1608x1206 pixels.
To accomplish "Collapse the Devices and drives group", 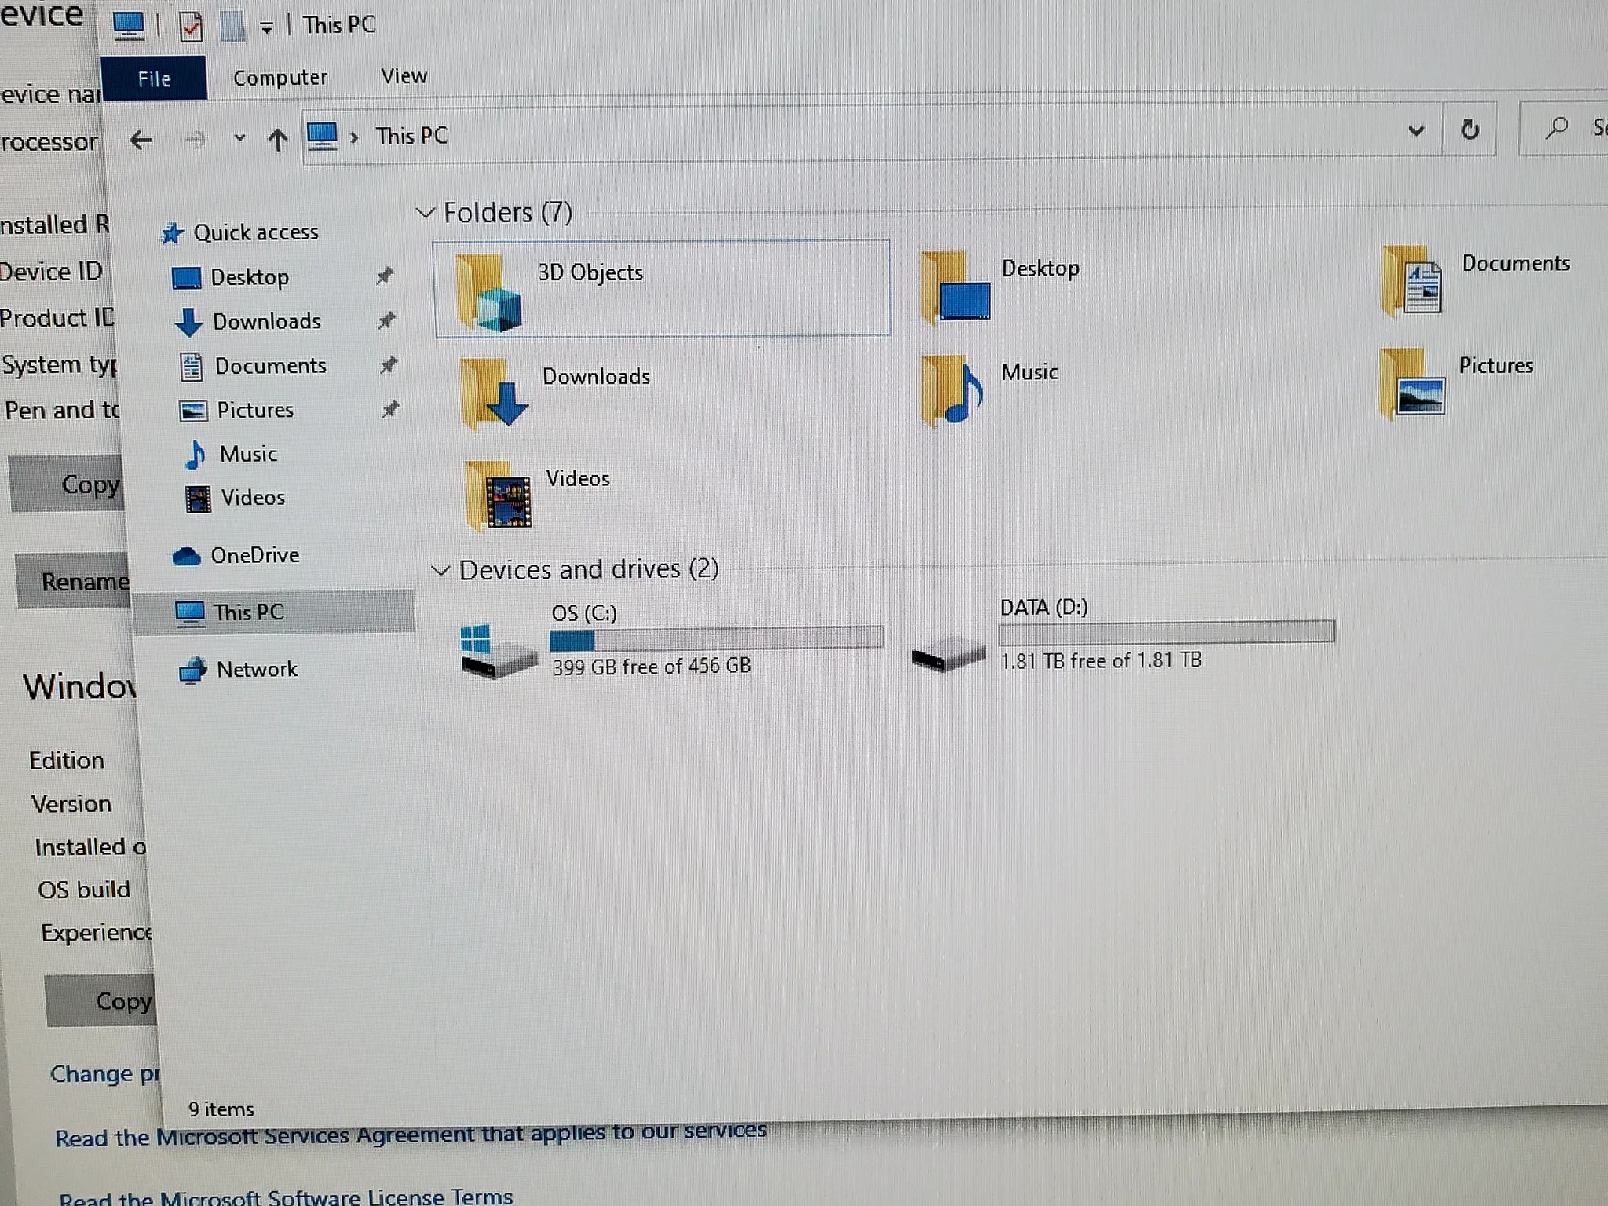I will (x=441, y=570).
